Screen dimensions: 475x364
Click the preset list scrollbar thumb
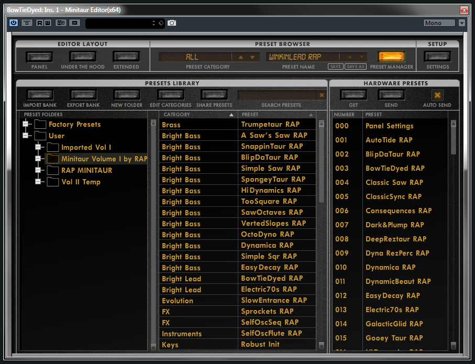pos(322,165)
